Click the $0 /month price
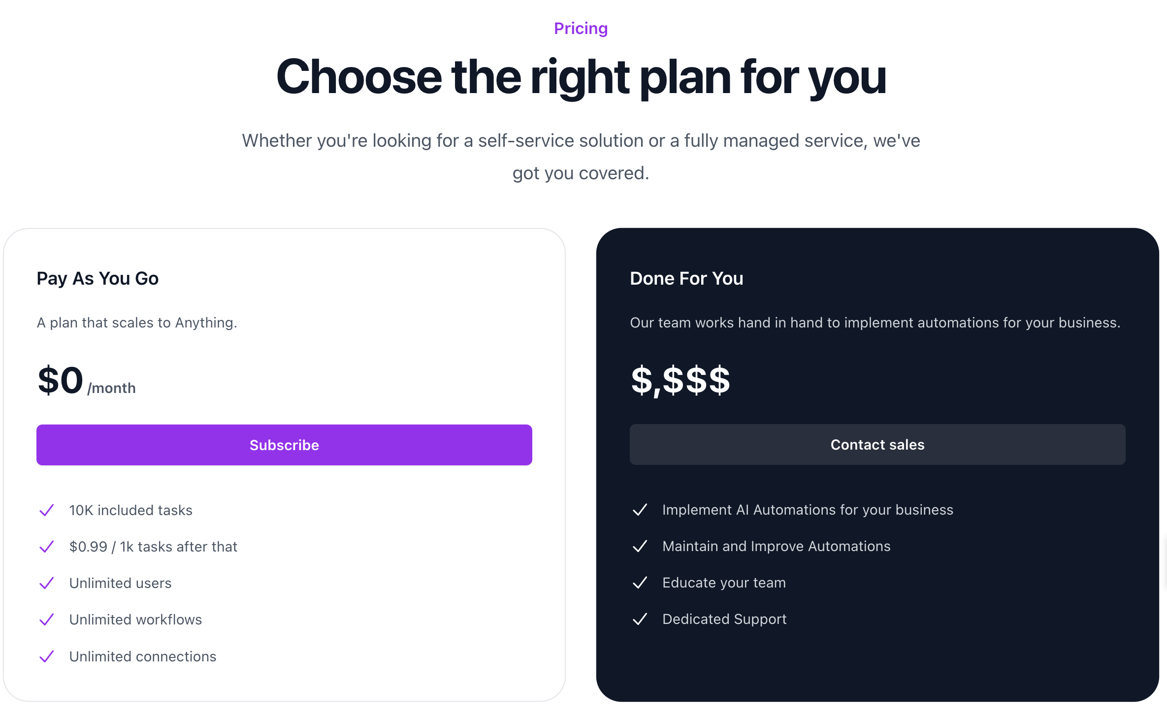Image resolution: width=1167 pixels, height=719 pixels. 86,381
